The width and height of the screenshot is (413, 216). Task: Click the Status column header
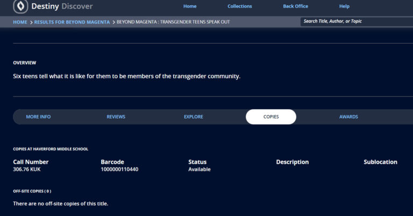tap(197, 162)
